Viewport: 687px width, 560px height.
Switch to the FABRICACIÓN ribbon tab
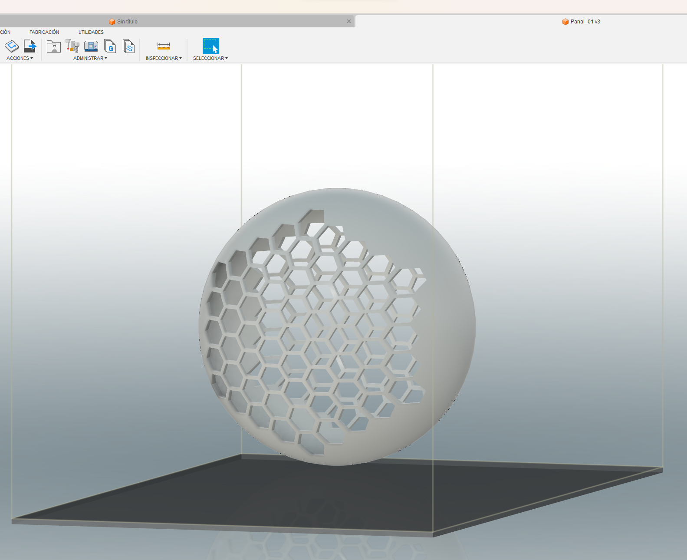pyautogui.click(x=44, y=32)
